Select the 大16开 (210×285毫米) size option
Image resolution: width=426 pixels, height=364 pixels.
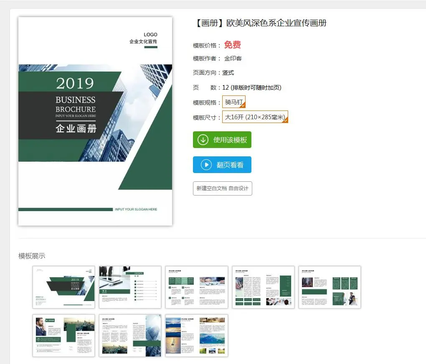coord(255,117)
